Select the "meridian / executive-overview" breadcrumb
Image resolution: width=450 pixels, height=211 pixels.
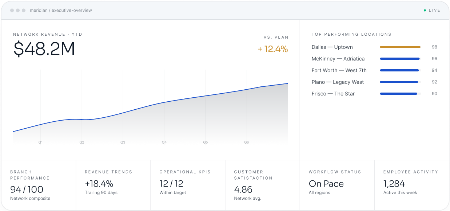[61, 11]
